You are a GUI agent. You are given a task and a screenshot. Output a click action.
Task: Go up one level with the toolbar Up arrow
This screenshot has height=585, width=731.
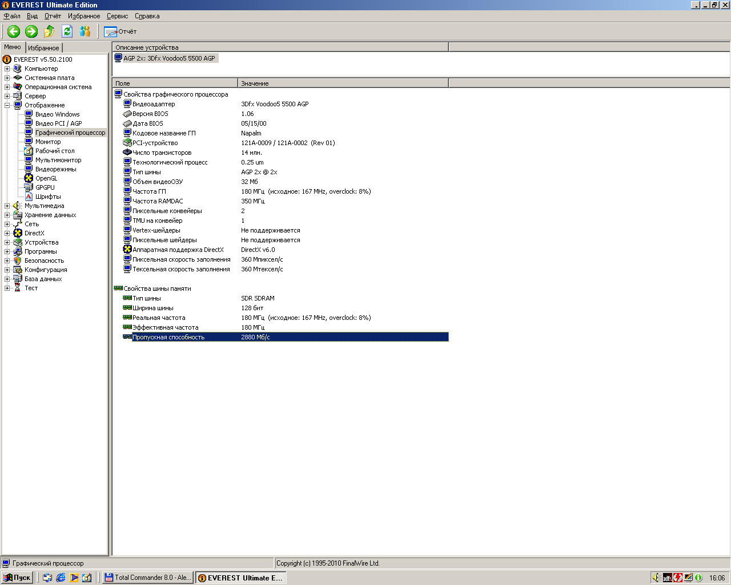point(49,31)
